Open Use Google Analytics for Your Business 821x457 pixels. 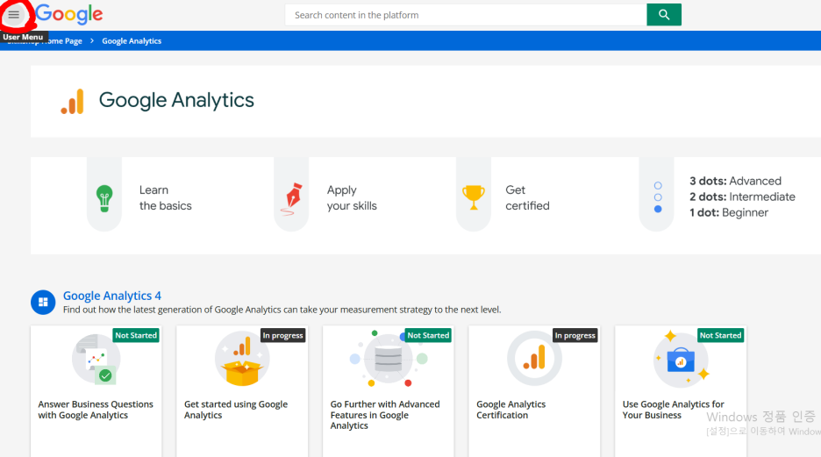pos(674,410)
